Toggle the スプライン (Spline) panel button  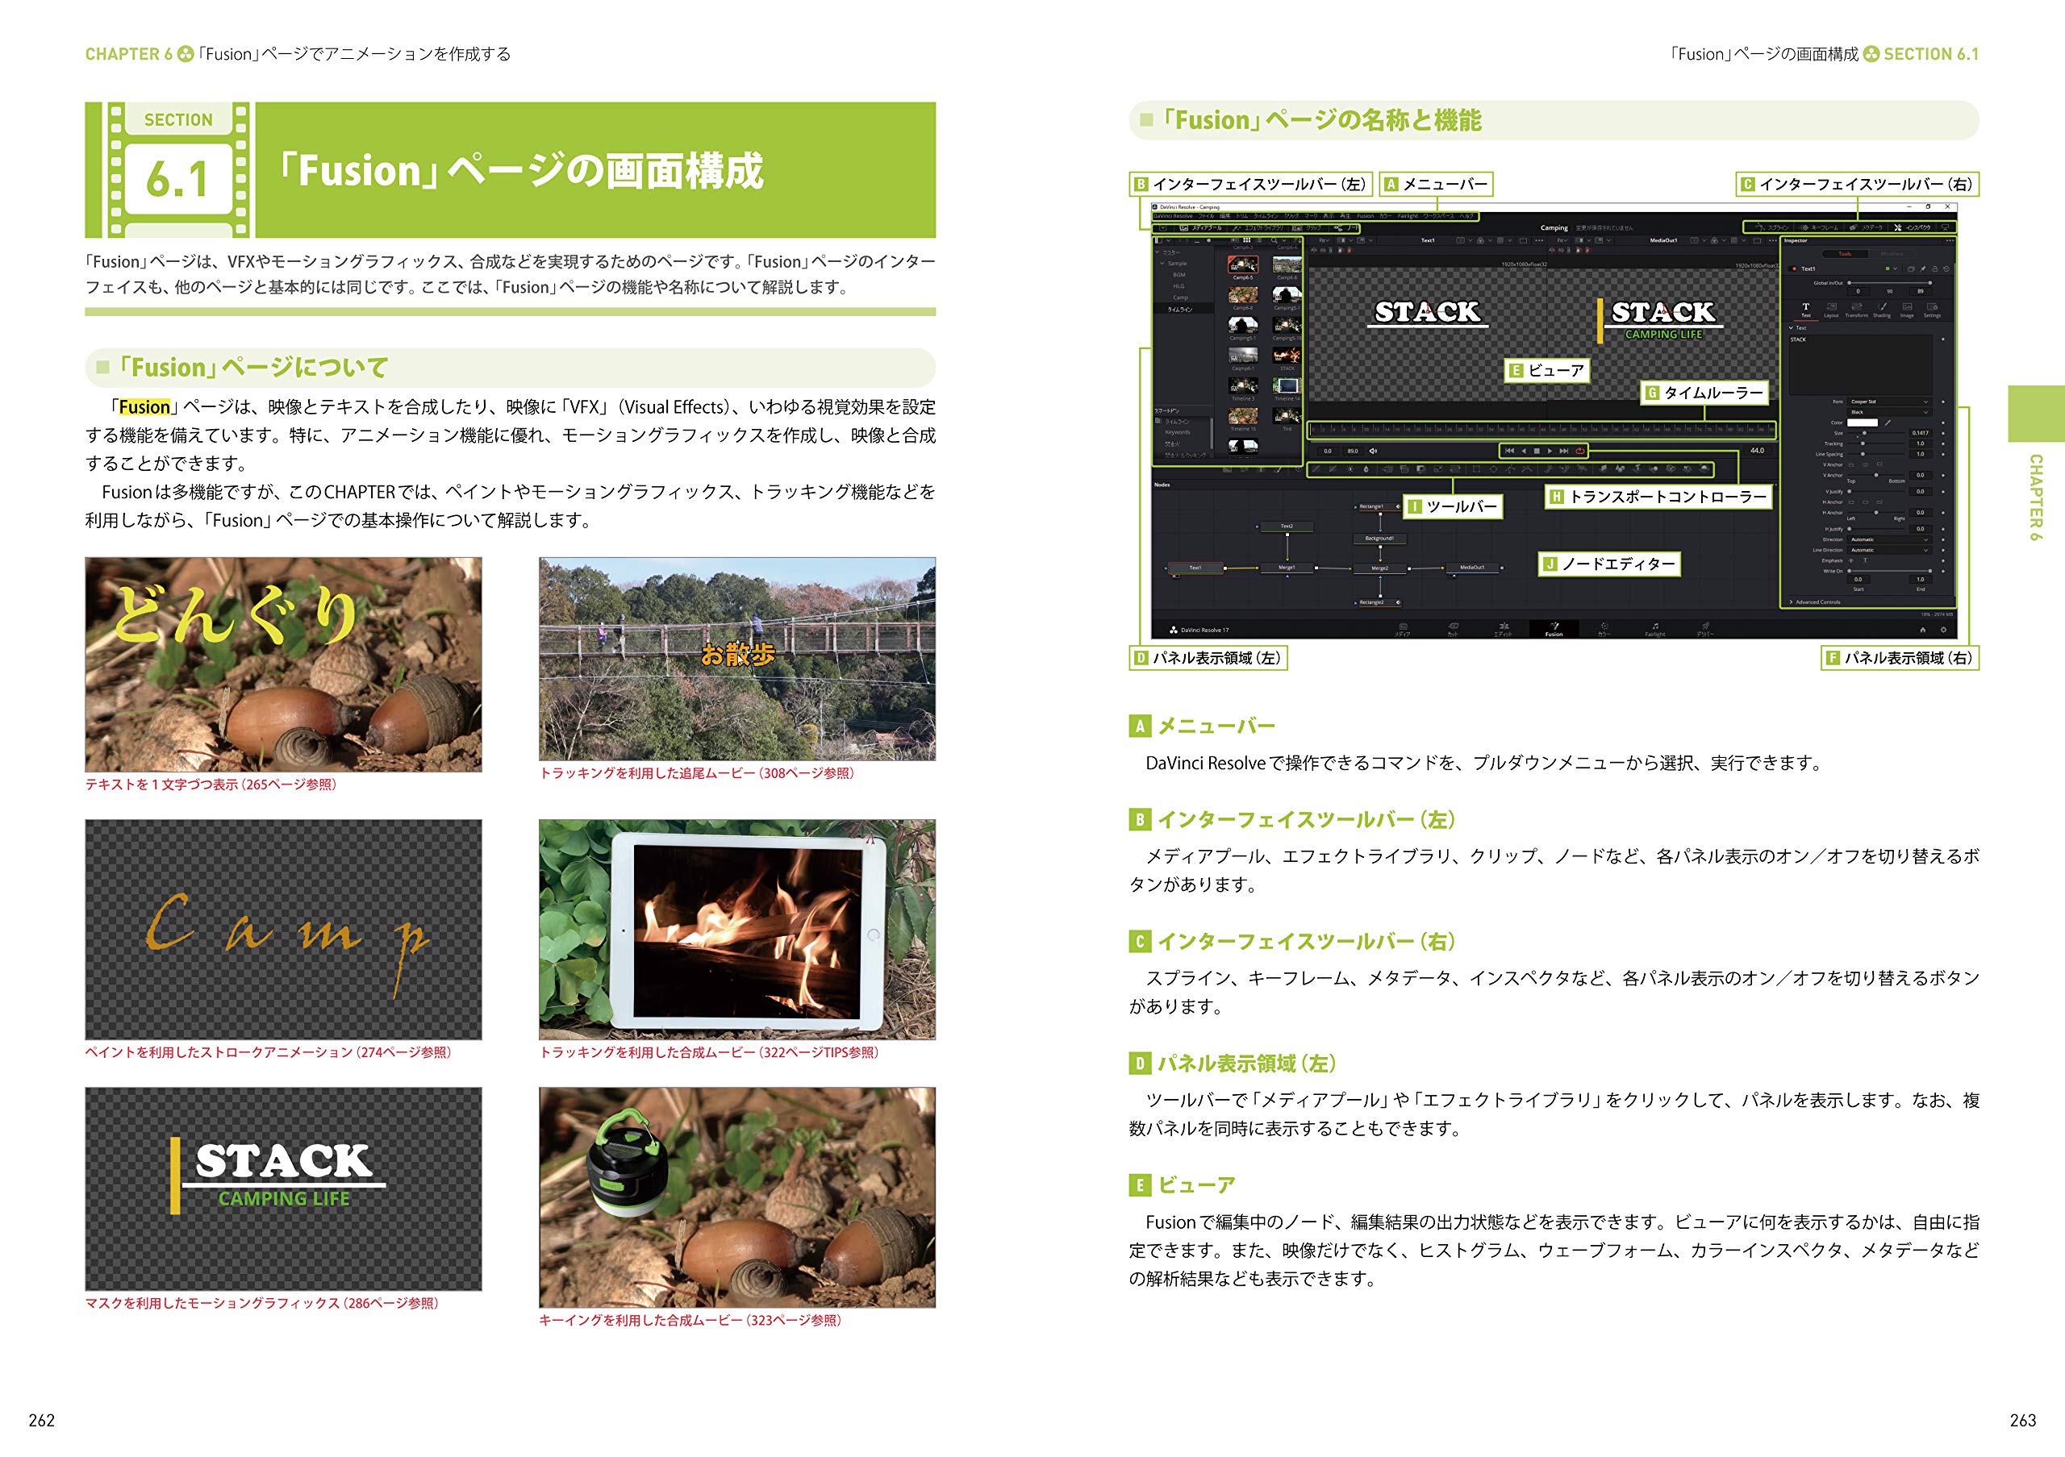pyautogui.click(x=1772, y=227)
